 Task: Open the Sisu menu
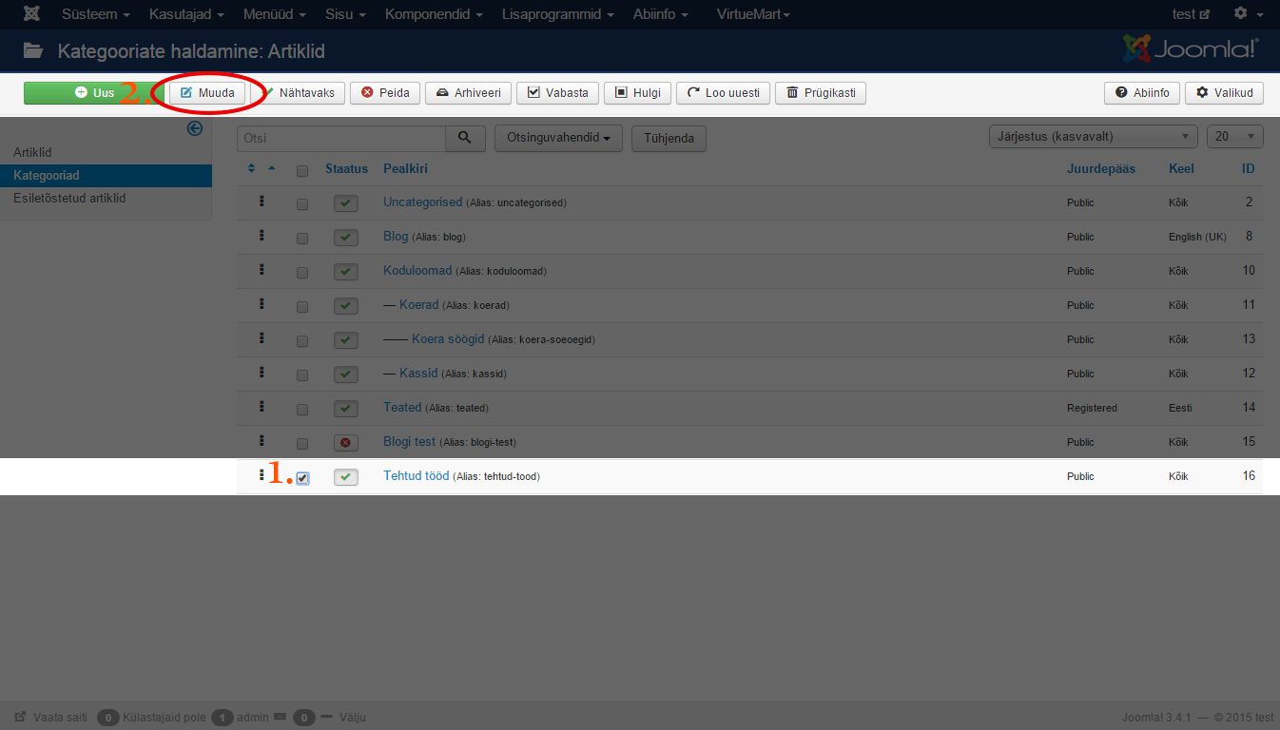tap(346, 14)
